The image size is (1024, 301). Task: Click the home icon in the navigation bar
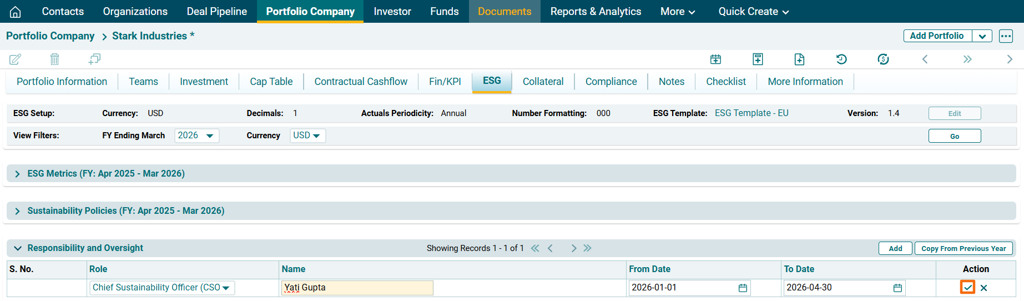(16, 12)
